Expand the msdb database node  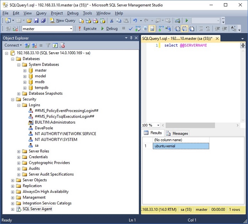25,82
